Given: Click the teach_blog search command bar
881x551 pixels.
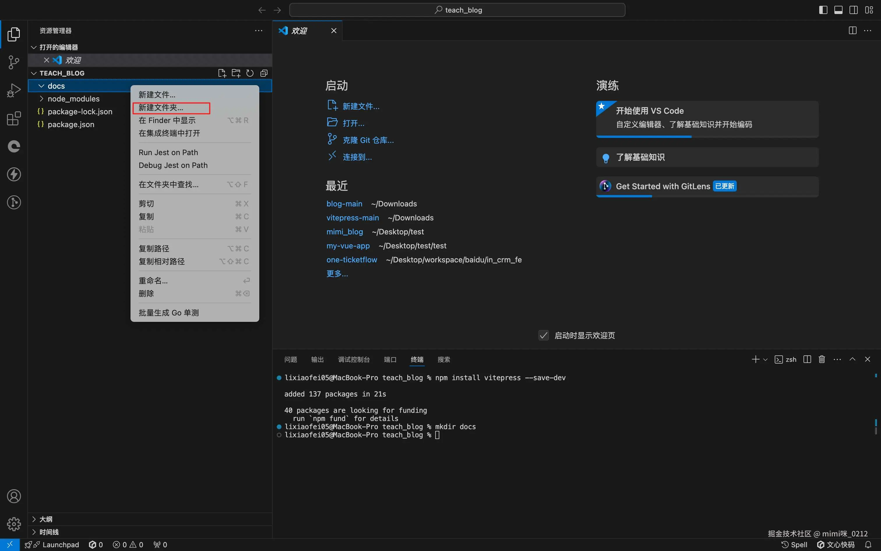Looking at the screenshot, I should 457,10.
